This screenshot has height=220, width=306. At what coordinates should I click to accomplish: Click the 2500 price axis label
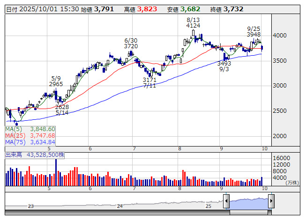(x=280, y=111)
